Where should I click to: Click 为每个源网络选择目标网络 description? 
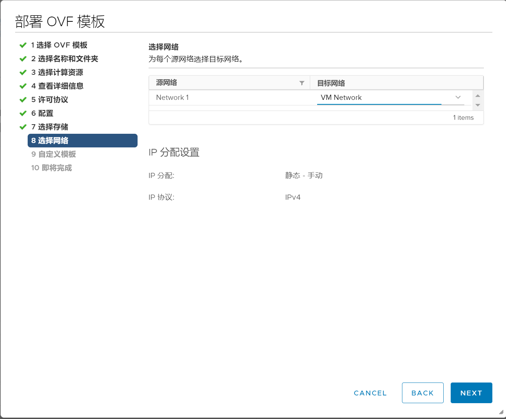(196, 59)
